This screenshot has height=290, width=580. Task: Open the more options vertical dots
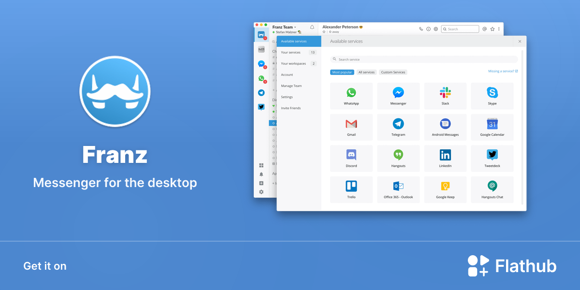point(499,29)
